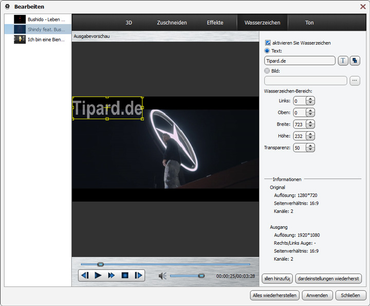Screen dimensions: 370x306
Task: Click the Transparenz field showing 50
Action: pos(300,148)
